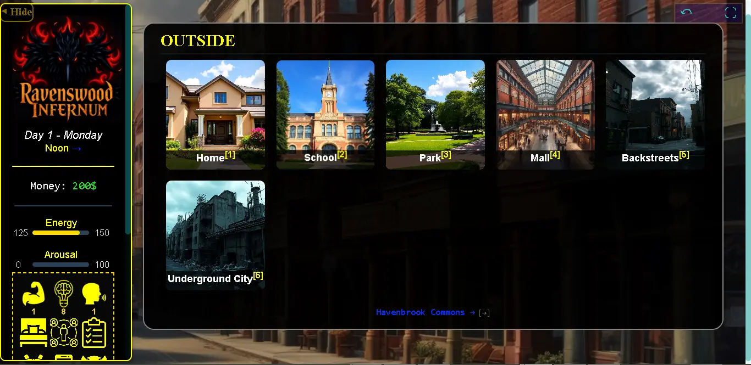Viewport: 751px width, 365px height.
Task: Open the clipboard checklist quests icon
Action: pyautogui.click(x=93, y=333)
